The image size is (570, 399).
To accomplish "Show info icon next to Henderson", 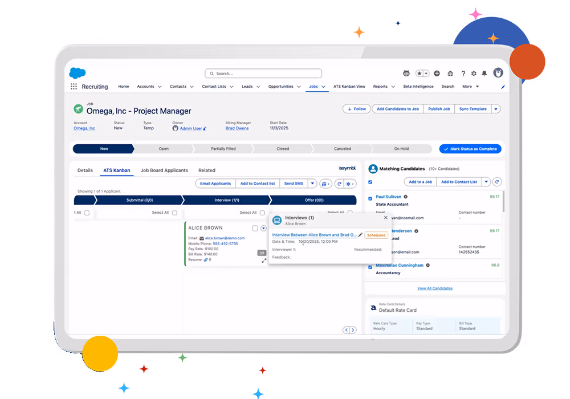I will tap(417, 231).
